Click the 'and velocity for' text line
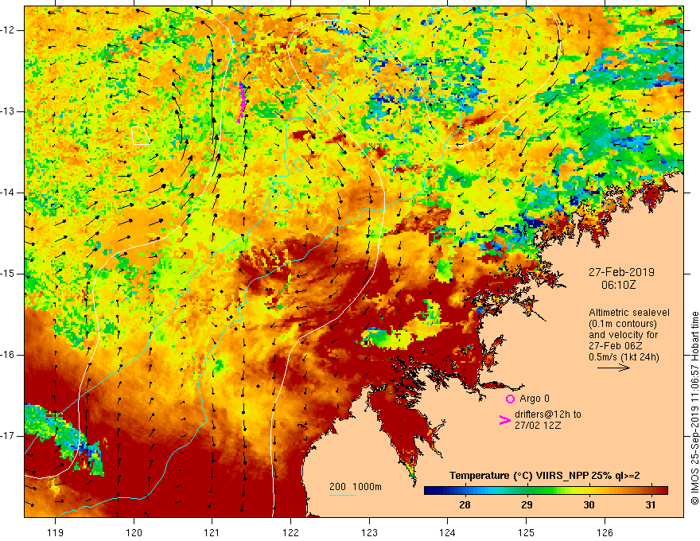Screen dimensions: 700x541 click(623, 335)
